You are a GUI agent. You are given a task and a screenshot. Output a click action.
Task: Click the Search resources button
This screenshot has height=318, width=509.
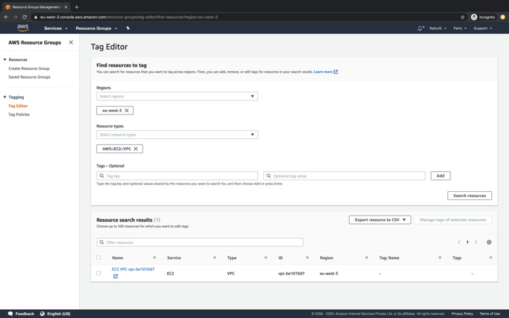[469, 195]
